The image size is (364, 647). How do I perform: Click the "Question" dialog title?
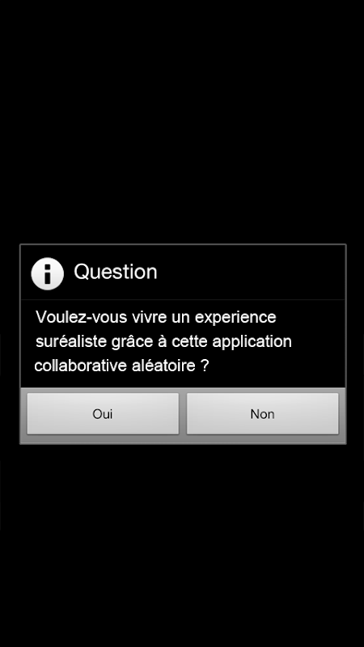(116, 272)
